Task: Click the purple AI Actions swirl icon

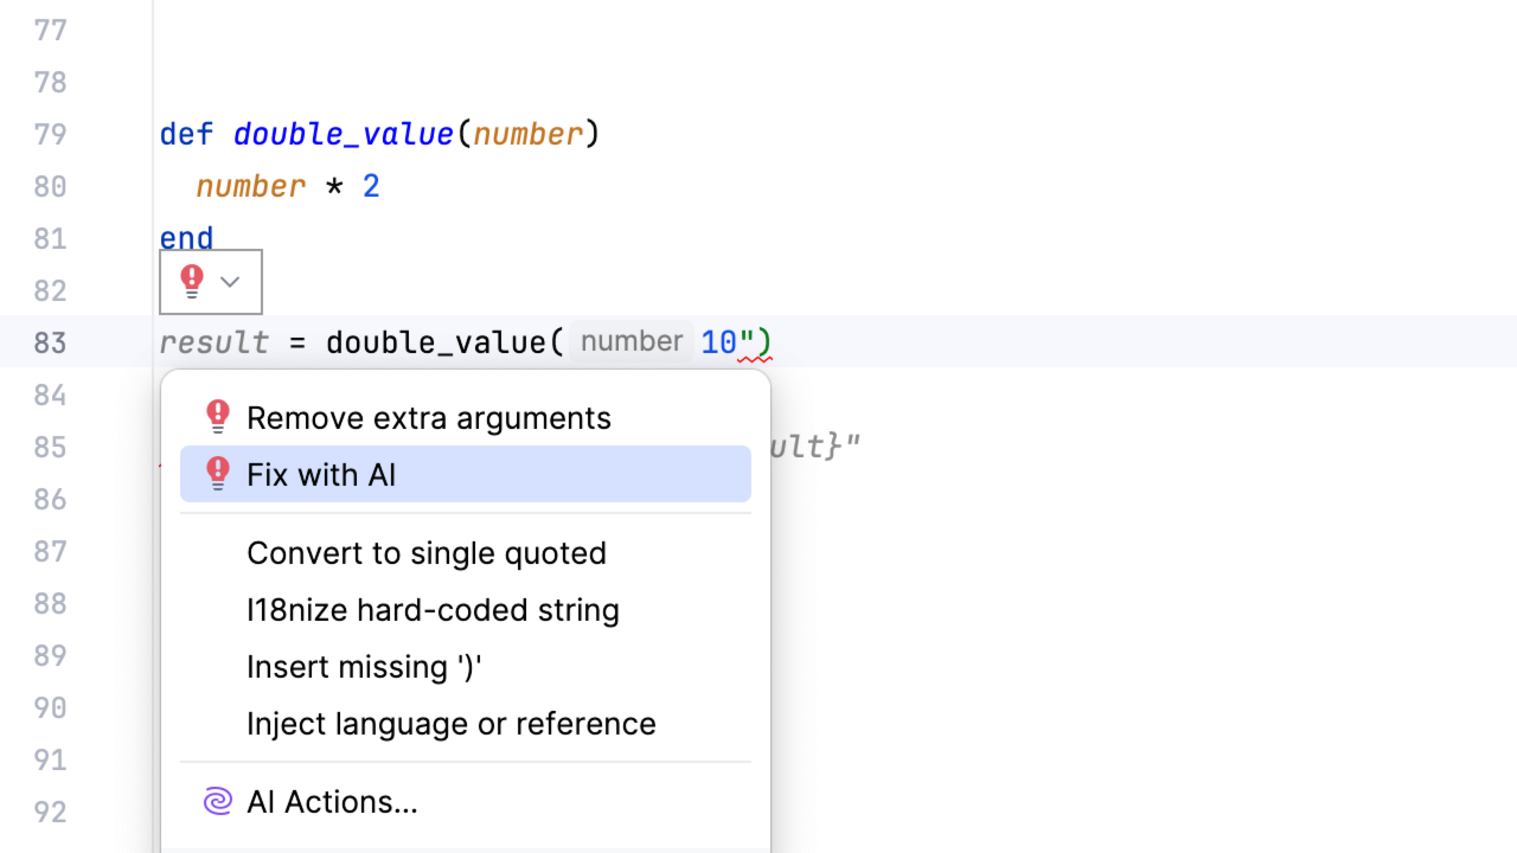Action: point(217,801)
